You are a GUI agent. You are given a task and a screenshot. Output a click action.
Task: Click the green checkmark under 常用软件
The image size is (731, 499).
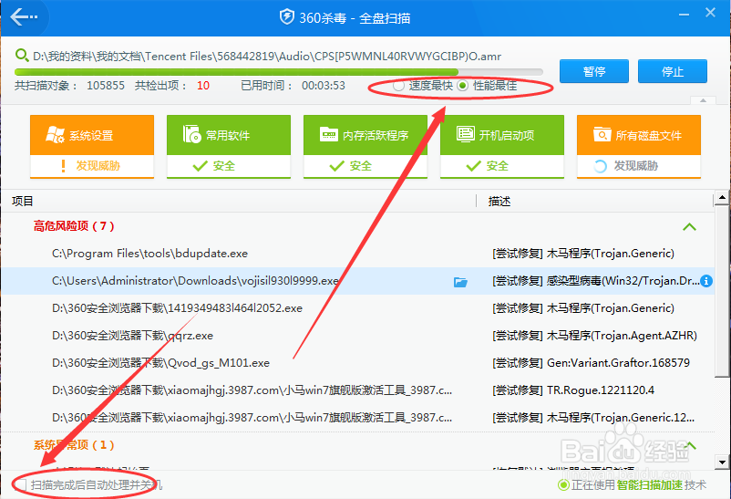(x=200, y=166)
